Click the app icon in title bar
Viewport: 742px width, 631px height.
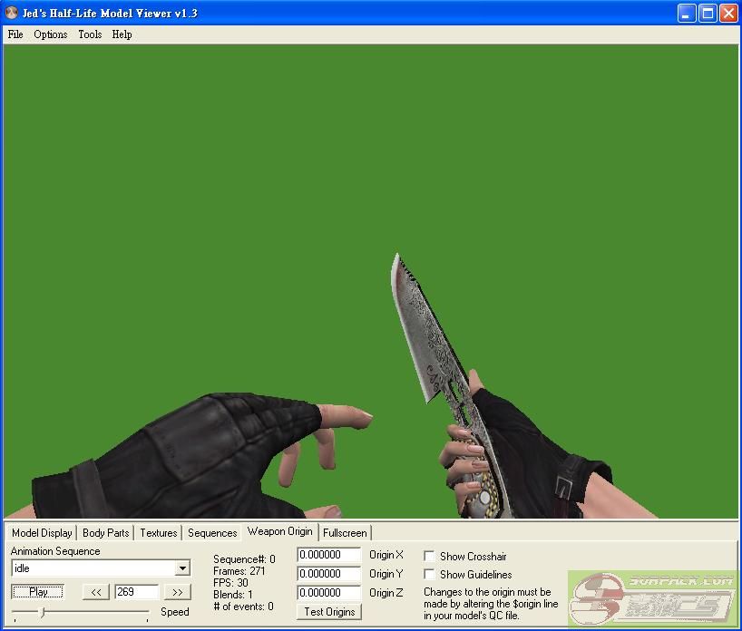(12, 13)
